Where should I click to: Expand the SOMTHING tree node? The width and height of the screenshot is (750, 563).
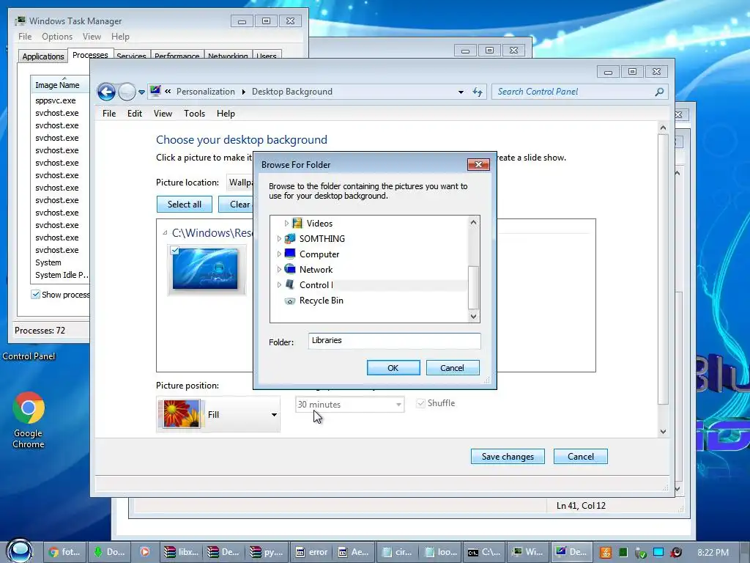coord(279,238)
